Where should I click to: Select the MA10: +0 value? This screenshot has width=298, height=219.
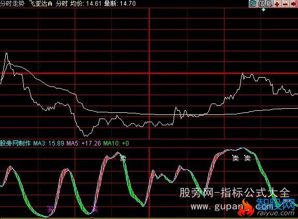point(116,143)
